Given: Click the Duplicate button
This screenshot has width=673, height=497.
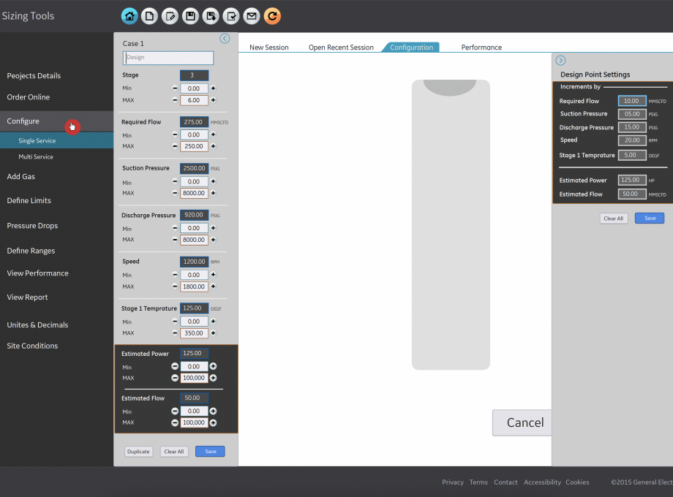Looking at the screenshot, I should click(138, 452).
